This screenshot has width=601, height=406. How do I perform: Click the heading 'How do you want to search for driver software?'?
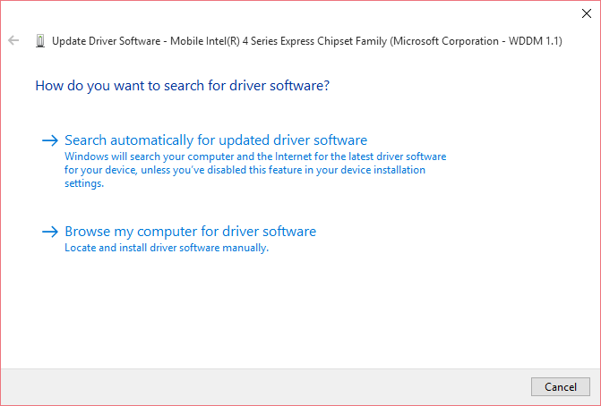click(x=183, y=85)
